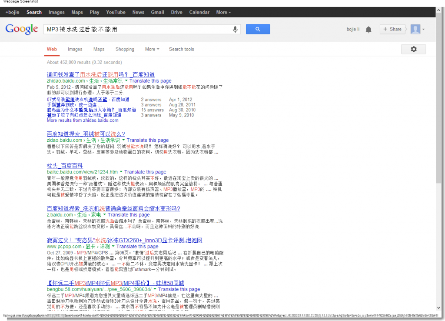Expand the More menu in the top black bar
The height and width of the screenshot is (321, 445).
(x=223, y=12)
